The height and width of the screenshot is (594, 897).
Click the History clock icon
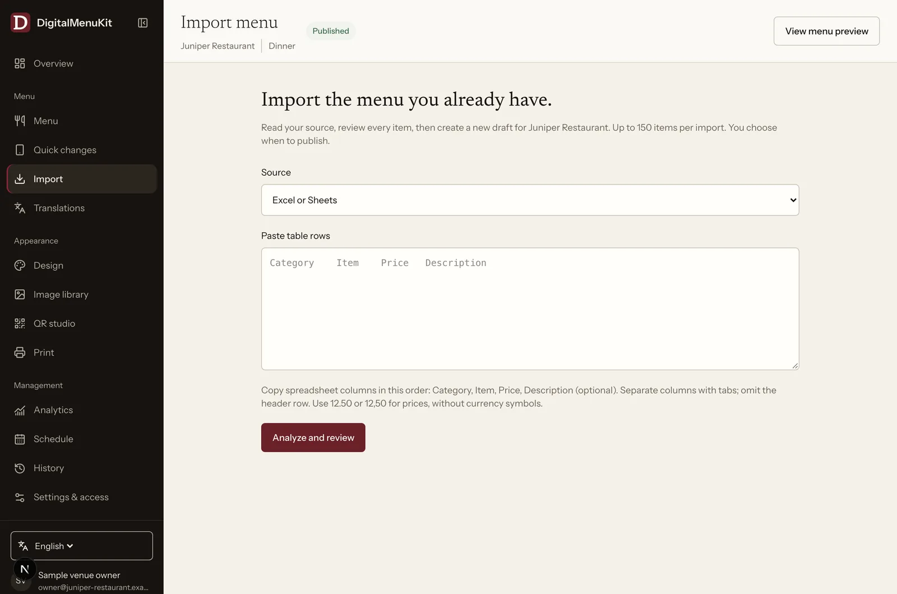tap(20, 468)
